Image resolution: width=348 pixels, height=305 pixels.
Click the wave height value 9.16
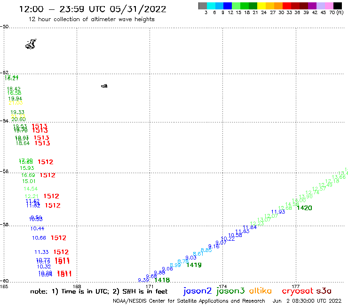click(x=214, y=246)
